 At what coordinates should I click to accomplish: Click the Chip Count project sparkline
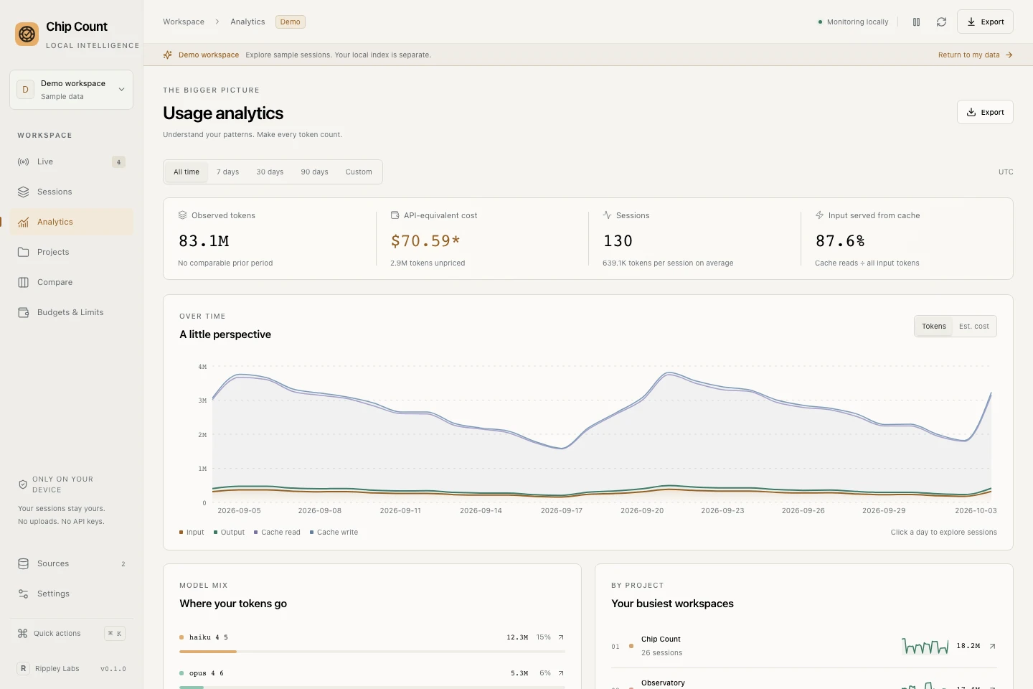[x=925, y=646]
